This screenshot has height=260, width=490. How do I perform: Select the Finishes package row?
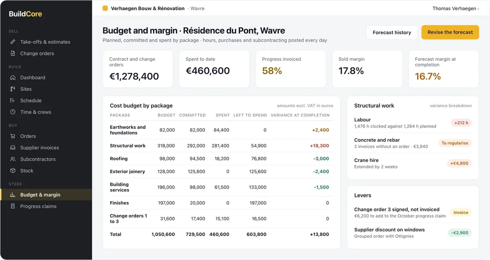tap(221, 203)
